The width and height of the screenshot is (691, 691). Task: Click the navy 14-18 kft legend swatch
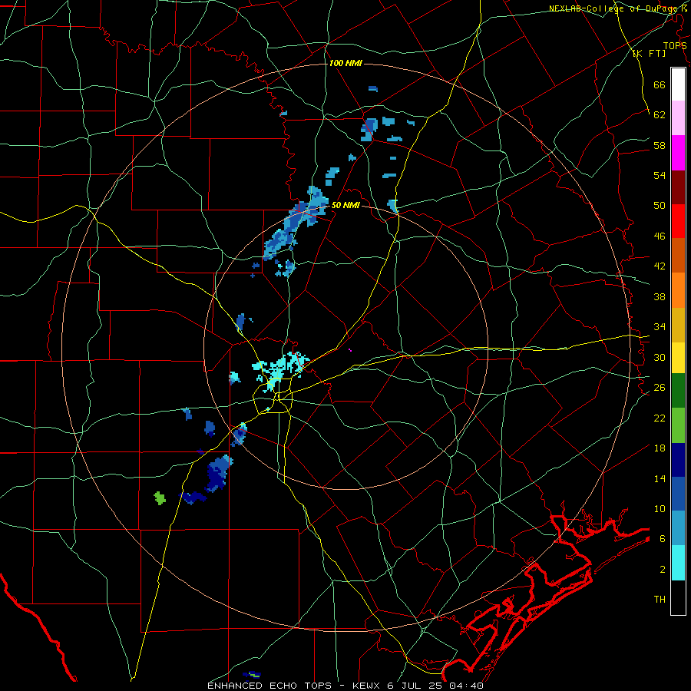(x=678, y=460)
